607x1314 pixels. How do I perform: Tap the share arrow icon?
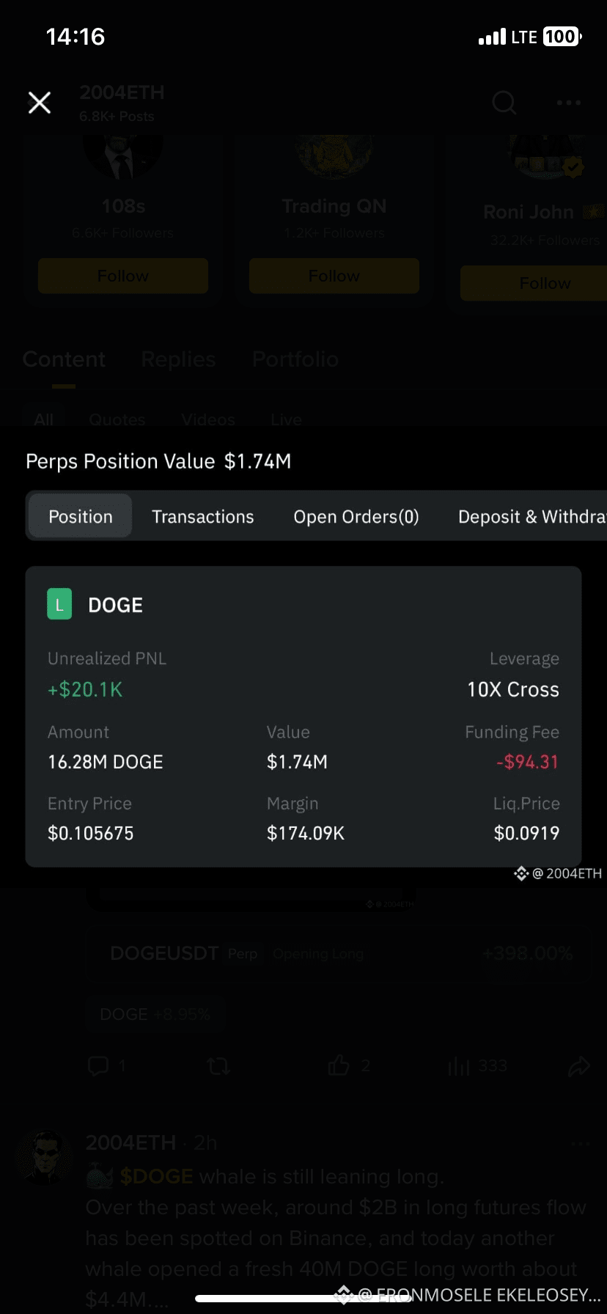(x=579, y=1065)
